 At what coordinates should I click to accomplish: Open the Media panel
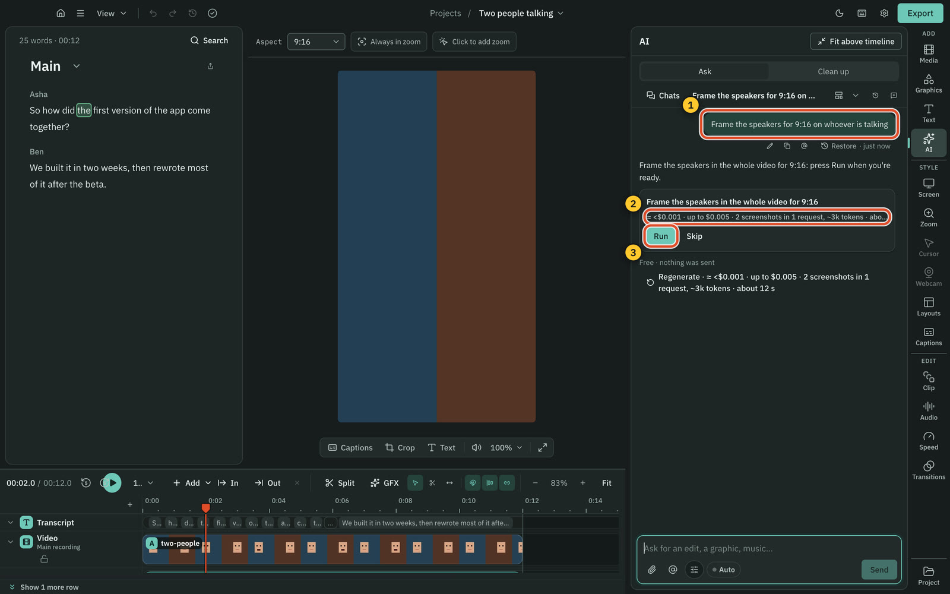point(929,53)
